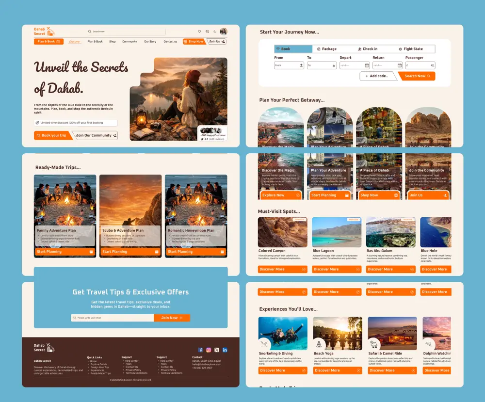
Task: Open the calendar icon in Depart field
Action: pyautogui.click(x=367, y=65)
